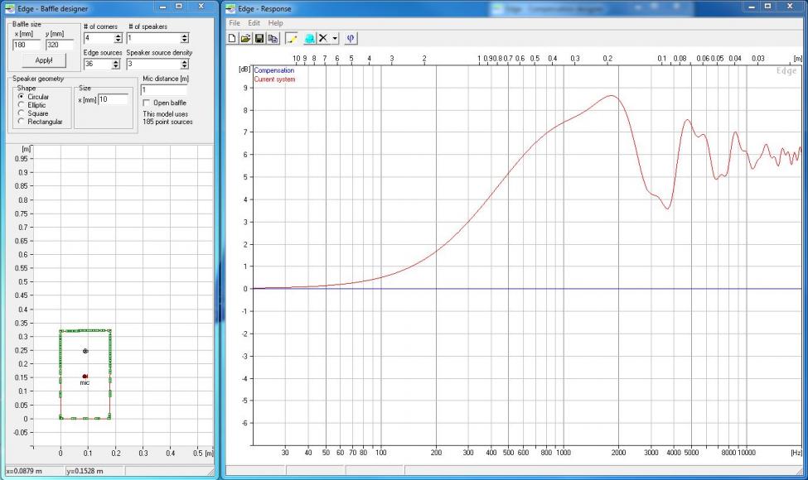
Task: Select the Rectangular shape radio button
Action: pyautogui.click(x=22, y=122)
